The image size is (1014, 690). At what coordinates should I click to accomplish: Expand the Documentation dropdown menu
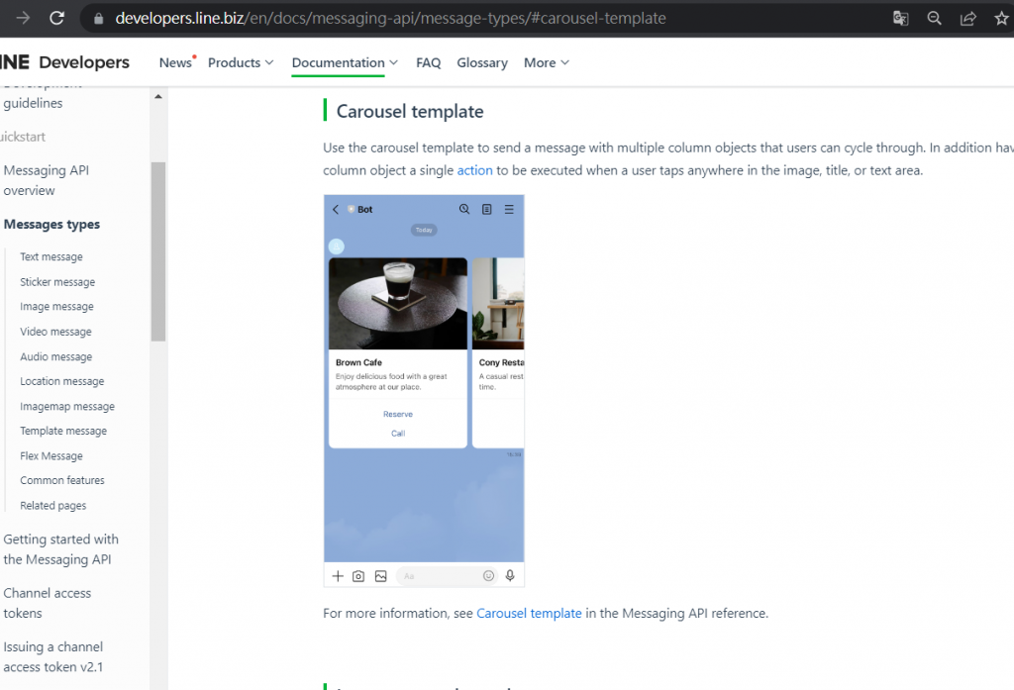click(x=345, y=62)
